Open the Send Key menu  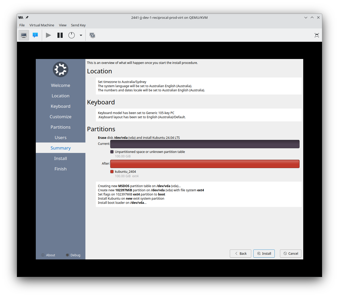[78, 25]
